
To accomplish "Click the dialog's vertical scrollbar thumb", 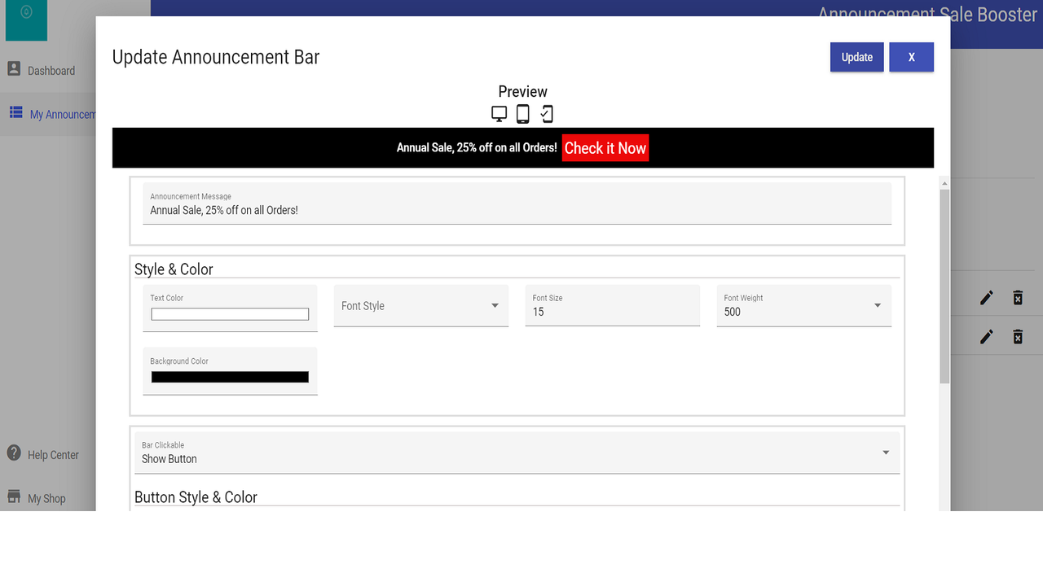I will 944,286.
